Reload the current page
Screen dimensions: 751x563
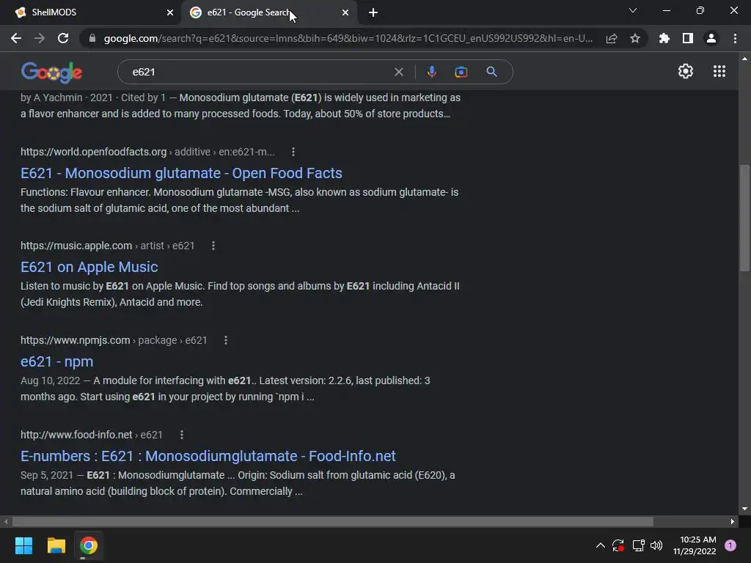[x=63, y=38]
